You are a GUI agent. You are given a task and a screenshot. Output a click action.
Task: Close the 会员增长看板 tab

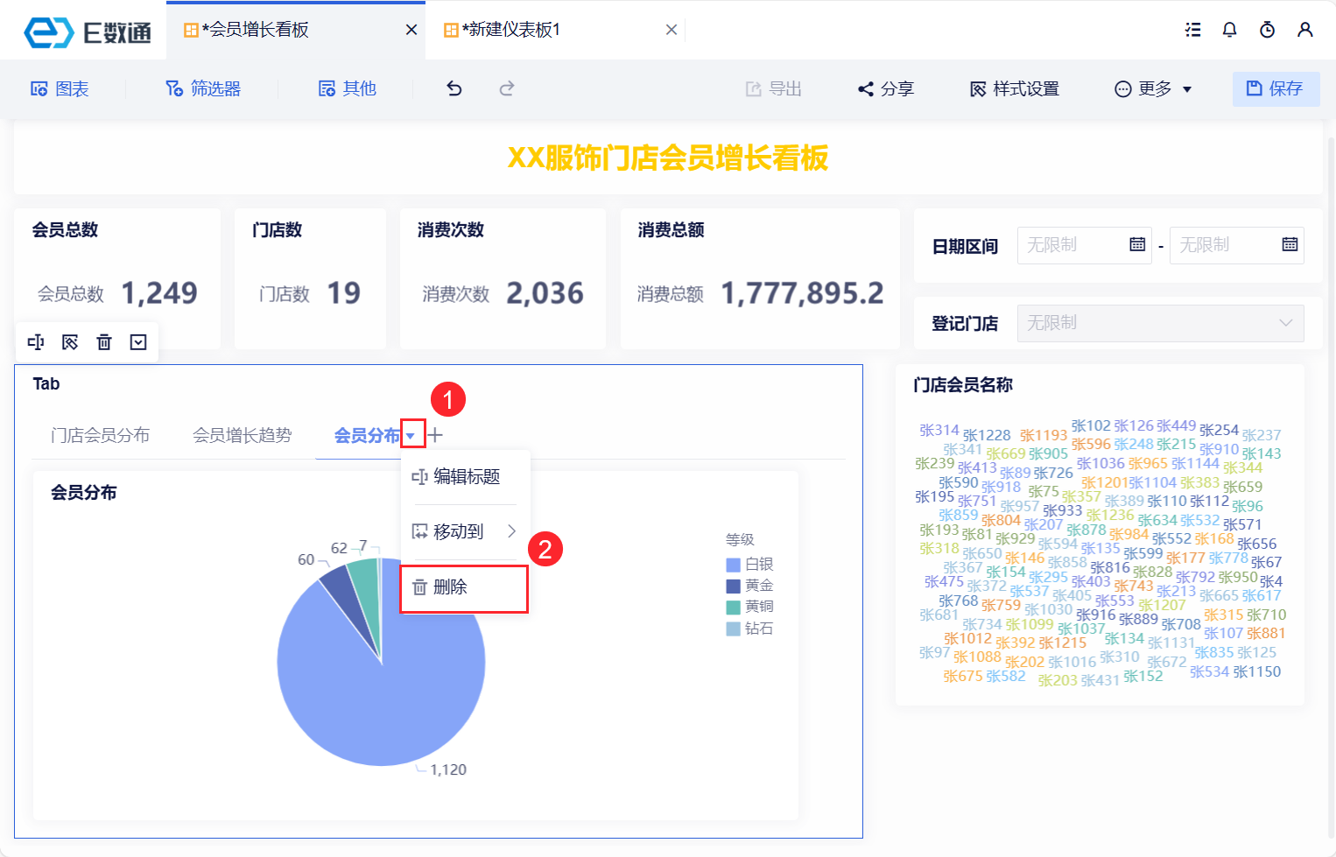coord(411,30)
